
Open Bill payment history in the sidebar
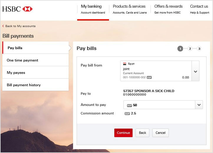click(24, 85)
